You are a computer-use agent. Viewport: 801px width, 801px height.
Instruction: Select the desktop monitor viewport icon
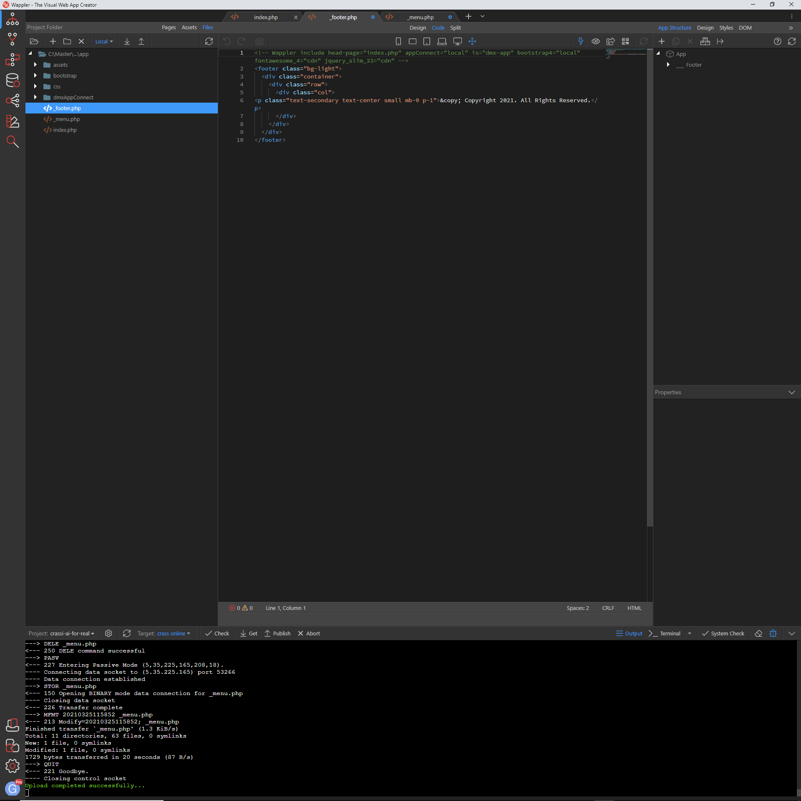(458, 41)
